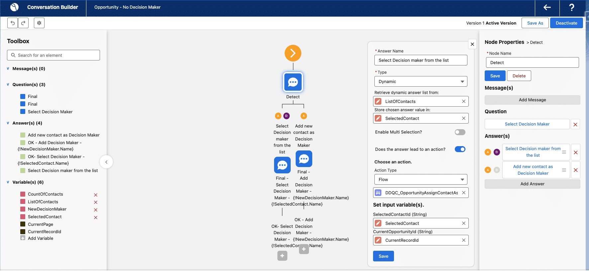The height and width of the screenshot is (275, 589).
Task: Click the undo arrow button
Action: [x=13, y=23]
